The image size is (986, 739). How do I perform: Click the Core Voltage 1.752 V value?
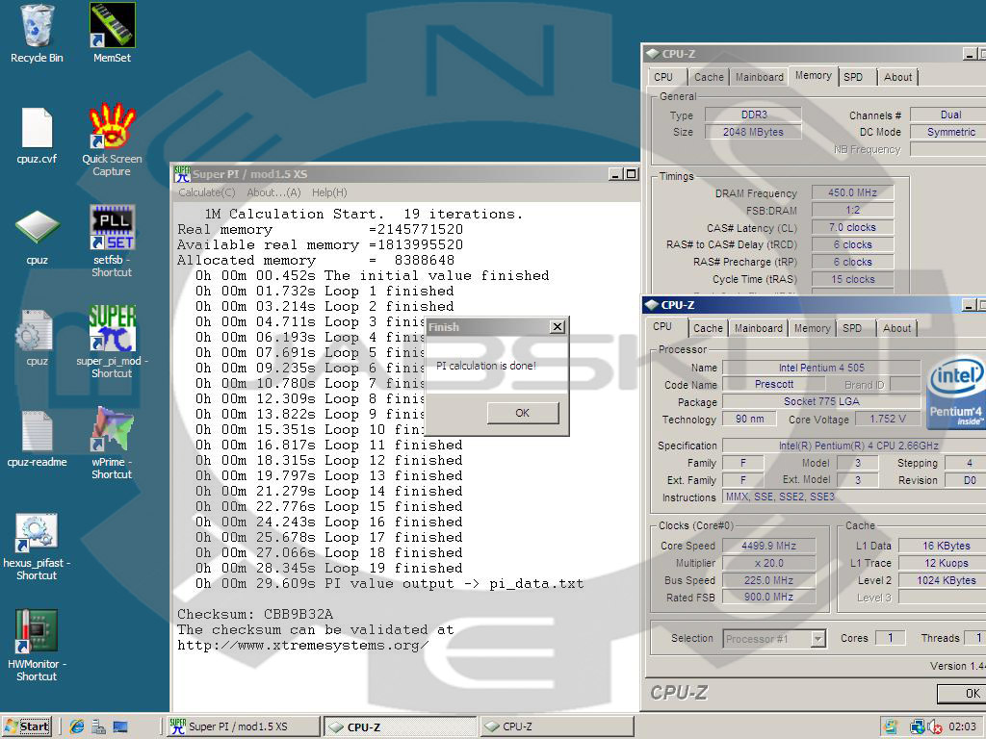tap(888, 420)
